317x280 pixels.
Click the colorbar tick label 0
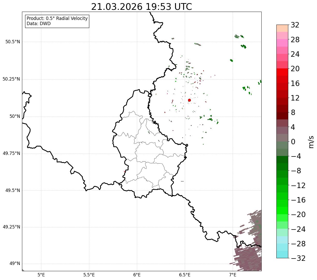[x=293, y=142]
